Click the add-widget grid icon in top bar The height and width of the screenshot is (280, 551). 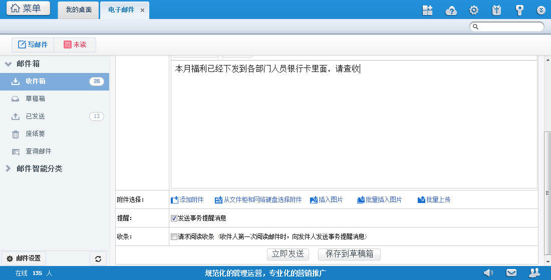pos(427,10)
